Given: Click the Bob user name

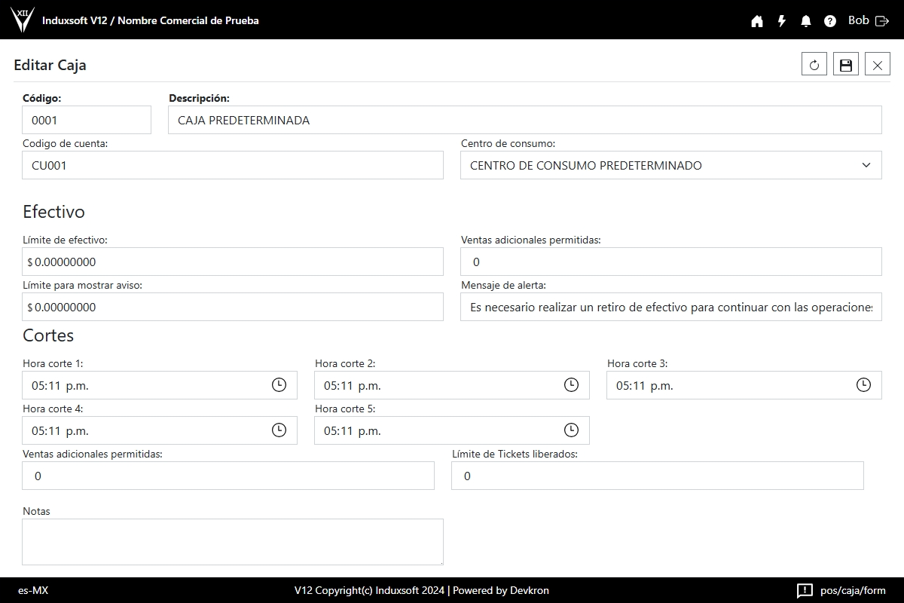Looking at the screenshot, I should point(858,20).
